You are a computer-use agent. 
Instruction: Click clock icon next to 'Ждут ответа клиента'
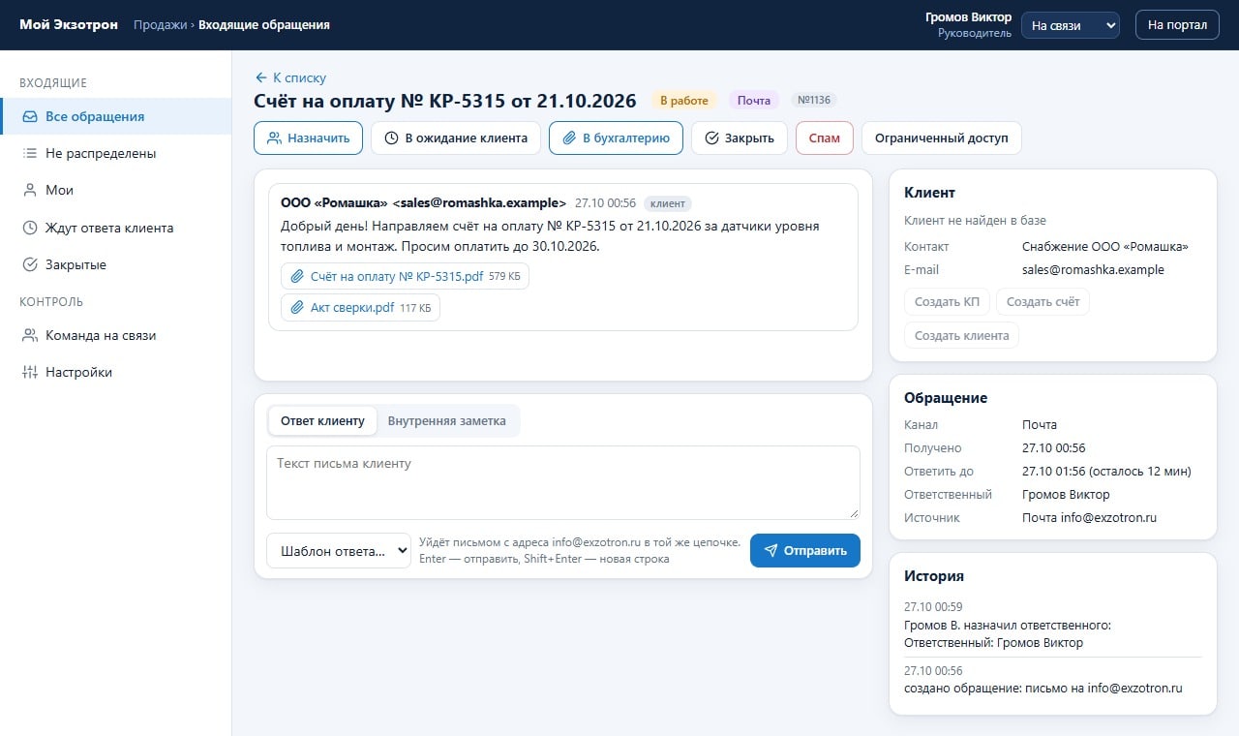(30, 228)
